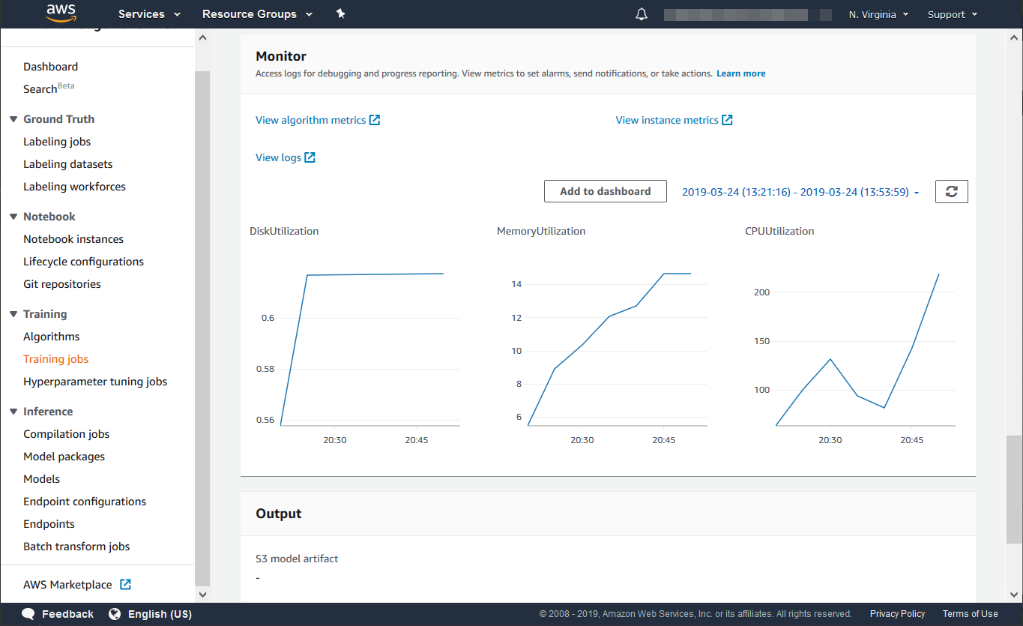Open the notifications bell icon
The height and width of the screenshot is (626, 1023).
point(641,14)
